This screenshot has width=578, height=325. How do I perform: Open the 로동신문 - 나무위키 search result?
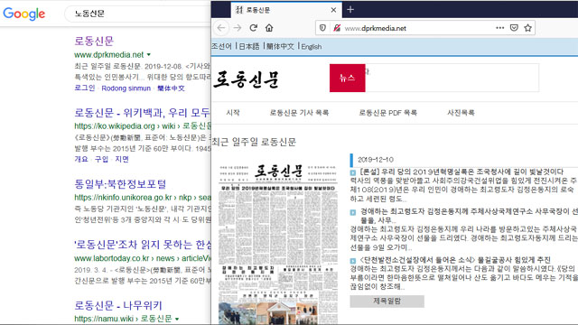[118, 305]
